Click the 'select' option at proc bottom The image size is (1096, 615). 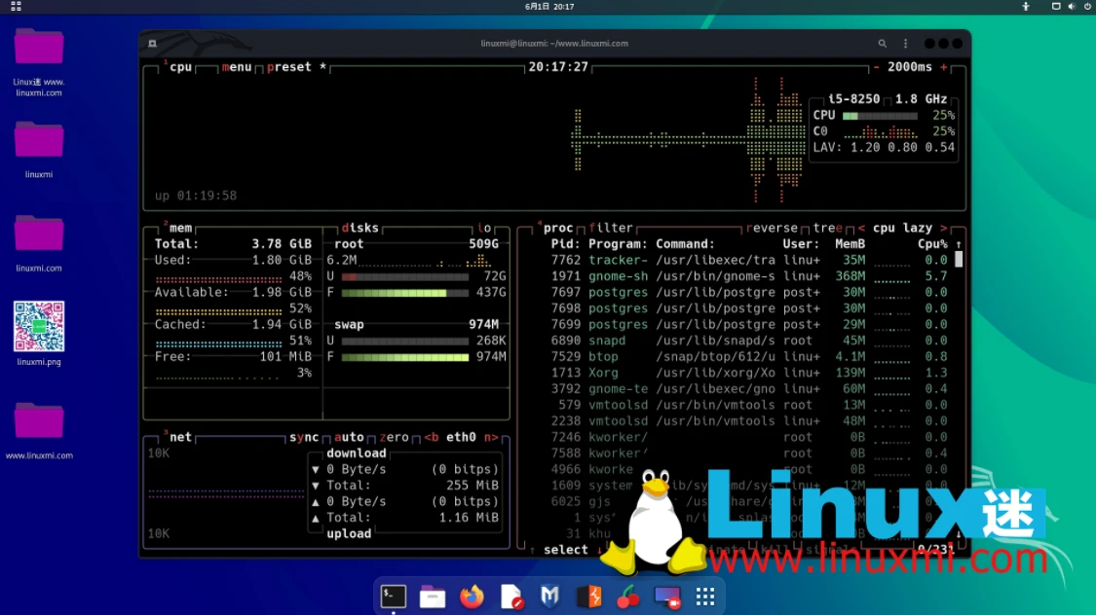click(x=565, y=550)
